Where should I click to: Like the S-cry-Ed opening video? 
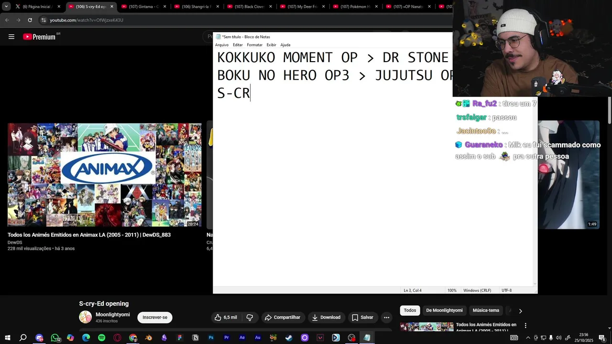(226, 317)
